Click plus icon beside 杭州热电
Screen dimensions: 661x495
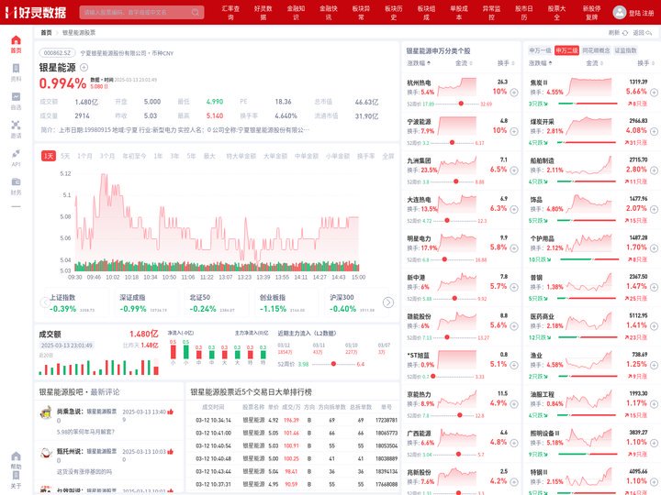[514, 93]
